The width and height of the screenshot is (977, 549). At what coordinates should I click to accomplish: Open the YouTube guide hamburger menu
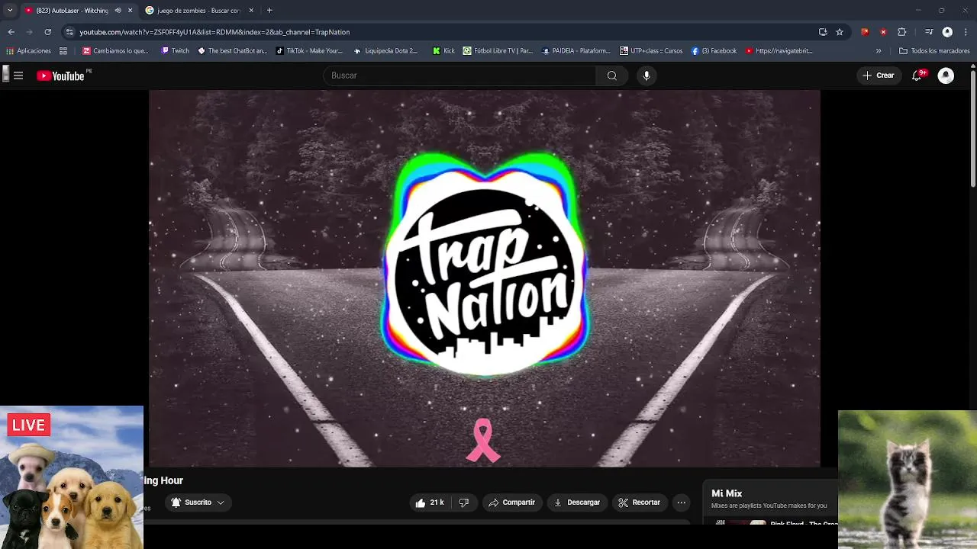pyautogui.click(x=18, y=75)
